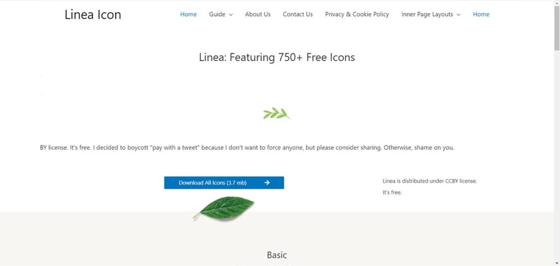Expand the Inner Page Layouts chevron
This screenshot has height=266, width=560.
458,15
